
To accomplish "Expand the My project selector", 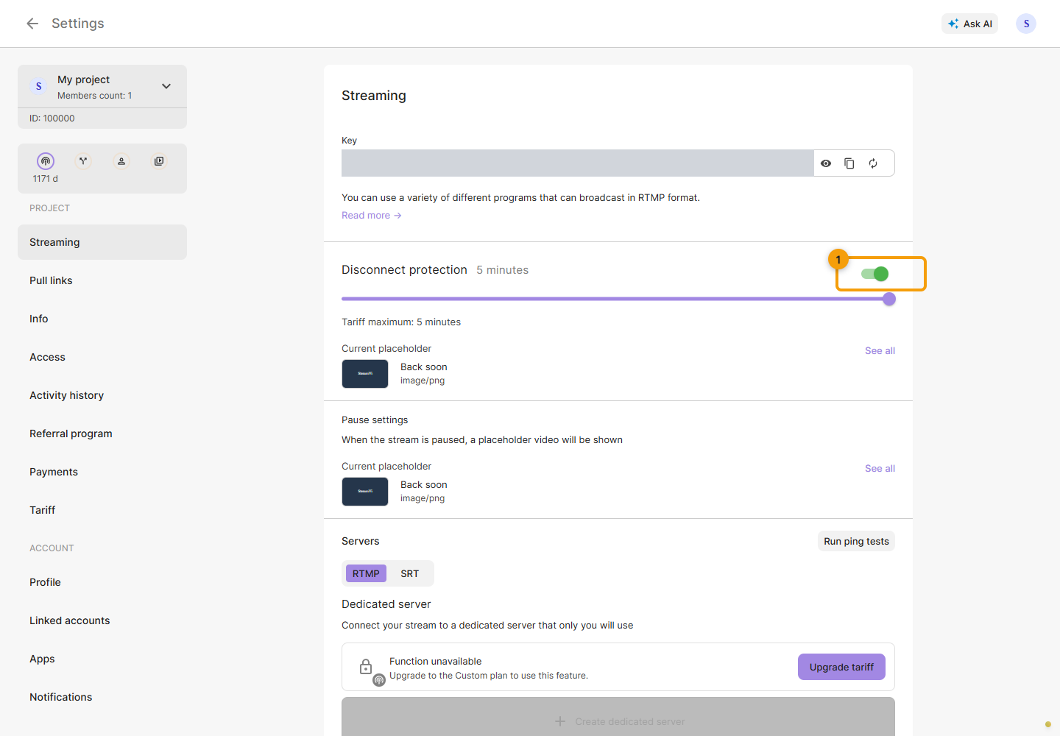I will pyautogui.click(x=102, y=86).
